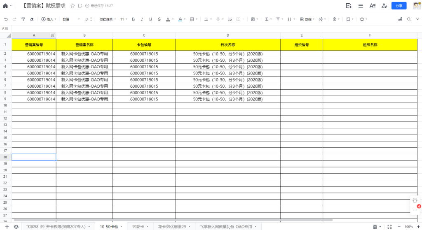This screenshot has width=422, height=230.
Task: Select the format painter tool
Action: coord(23,19)
